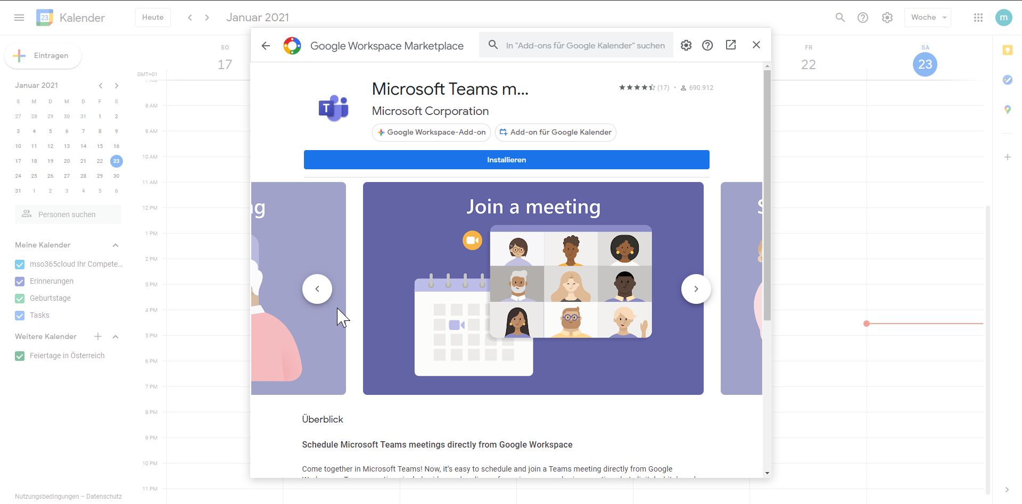Image resolution: width=1022 pixels, height=504 pixels.
Task: Open Marketplace help icon
Action: (x=707, y=45)
